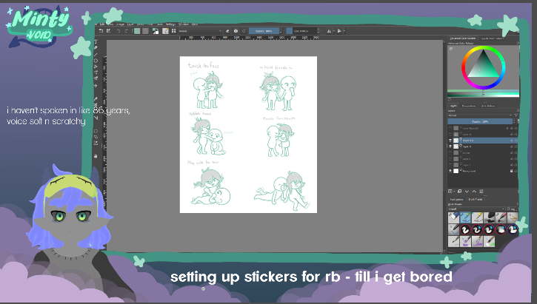Viewport: 537px width, 304px height.
Task: Move layer up with the arrow icon
Action: (474, 192)
